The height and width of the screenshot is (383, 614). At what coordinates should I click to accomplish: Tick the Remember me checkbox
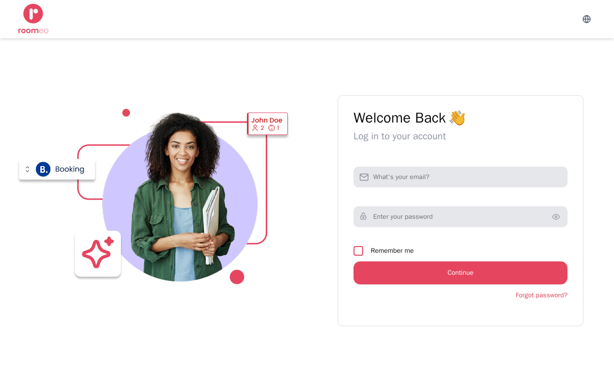358,251
